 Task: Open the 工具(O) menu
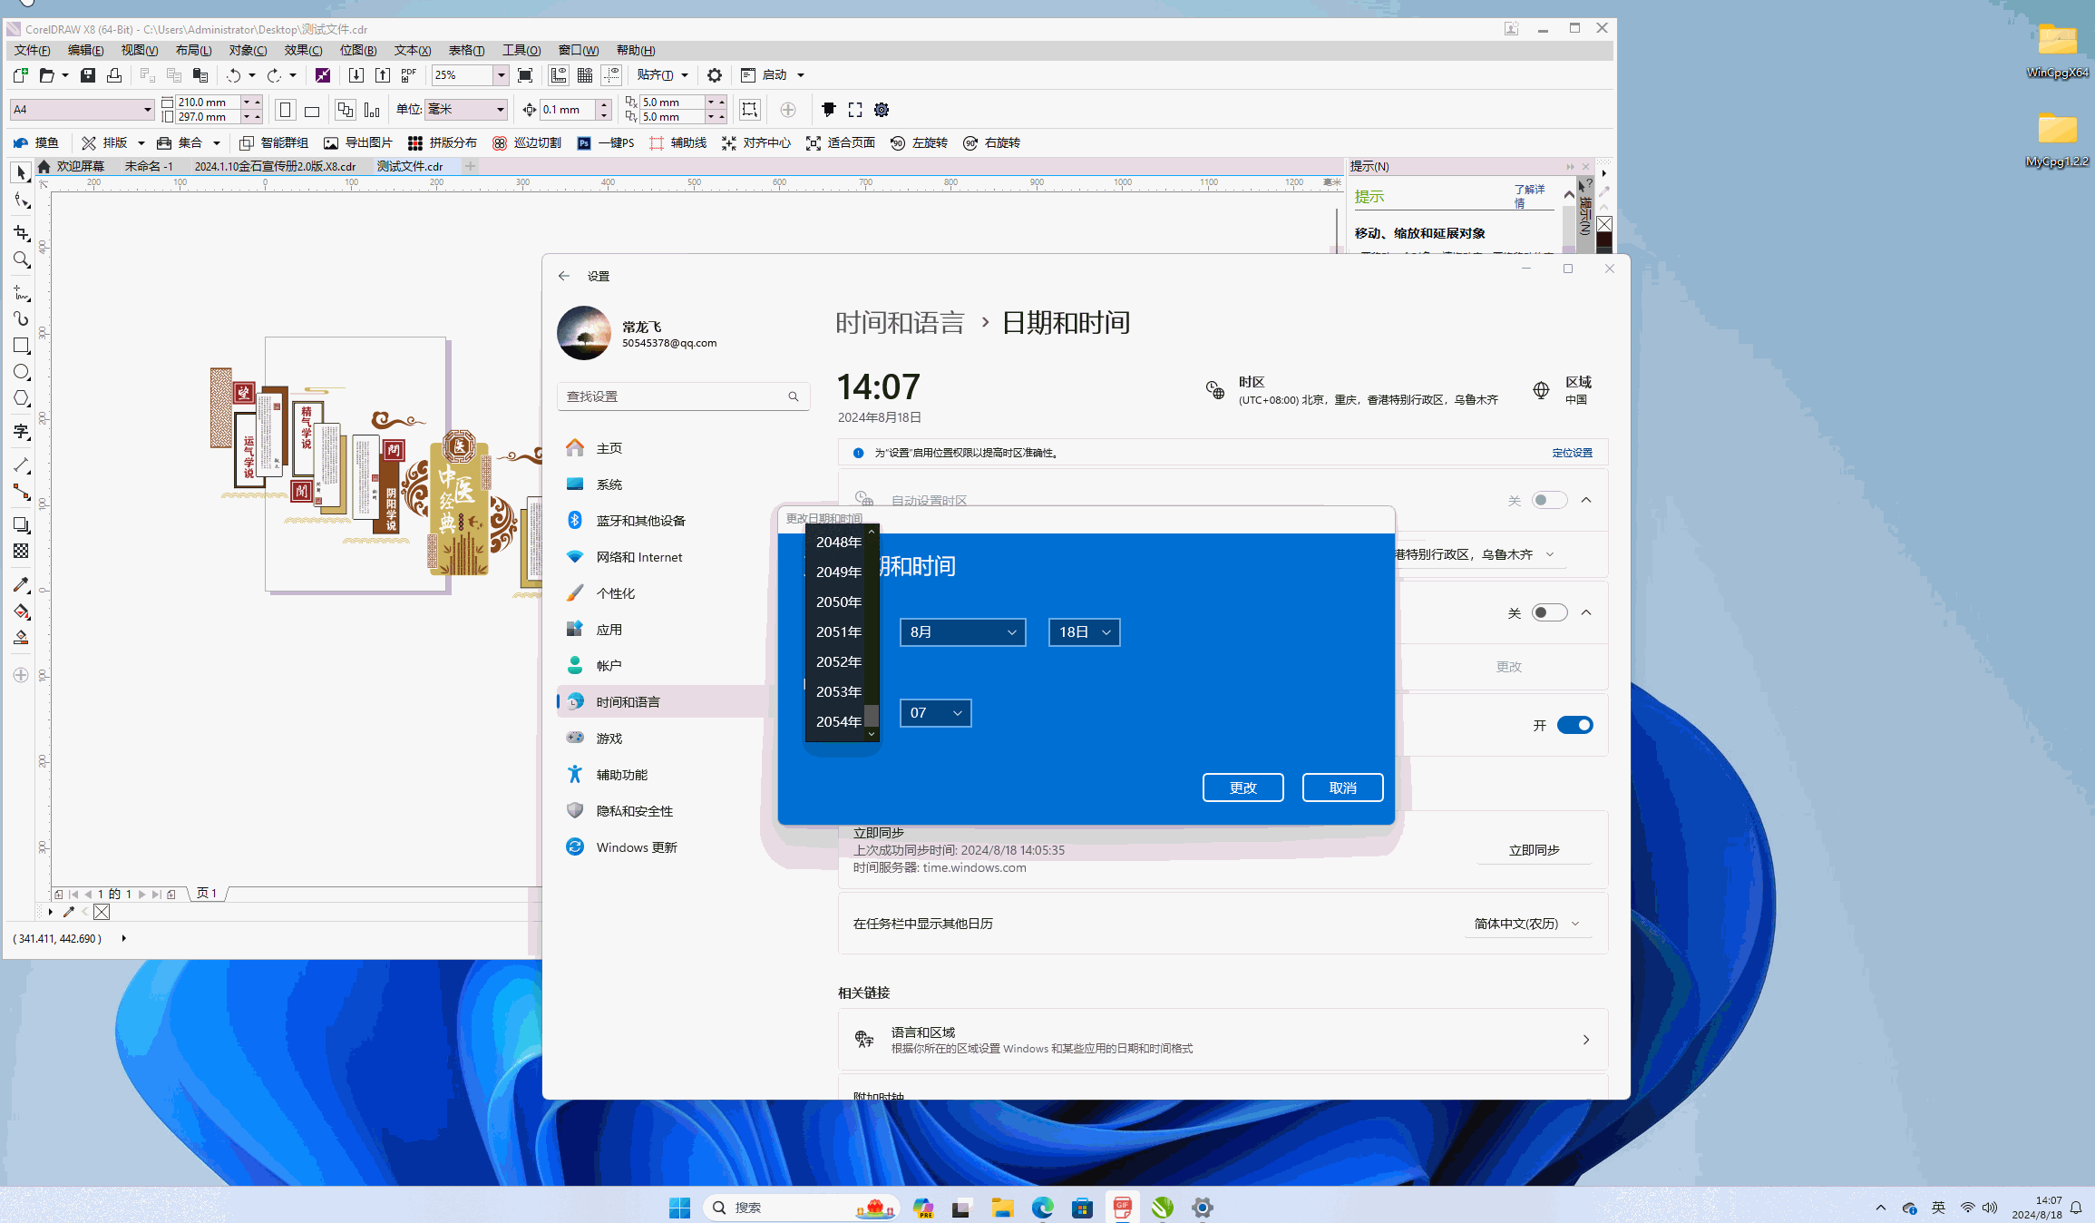tap(521, 51)
